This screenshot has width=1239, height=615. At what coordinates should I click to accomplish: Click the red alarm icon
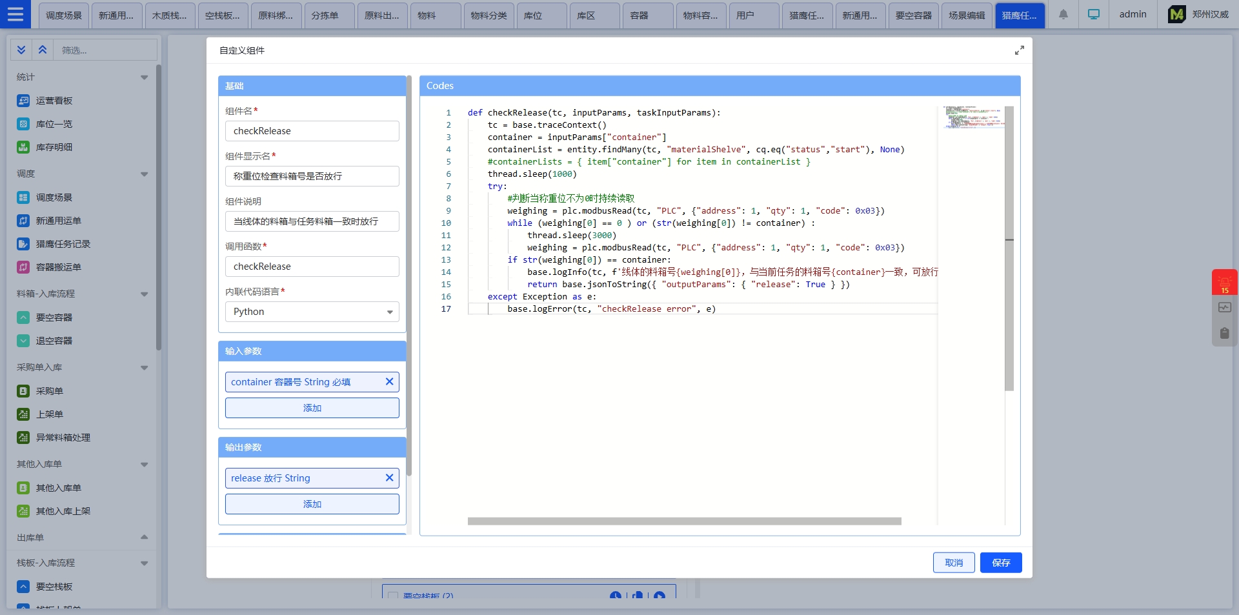coord(1224,283)
